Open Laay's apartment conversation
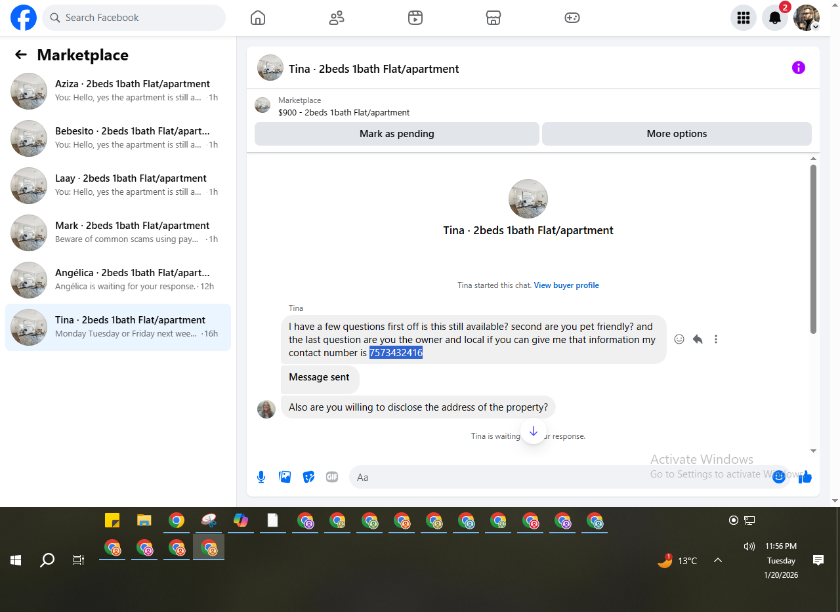Image resolution: width=840 pixels, height=612 pixels. 118,186
